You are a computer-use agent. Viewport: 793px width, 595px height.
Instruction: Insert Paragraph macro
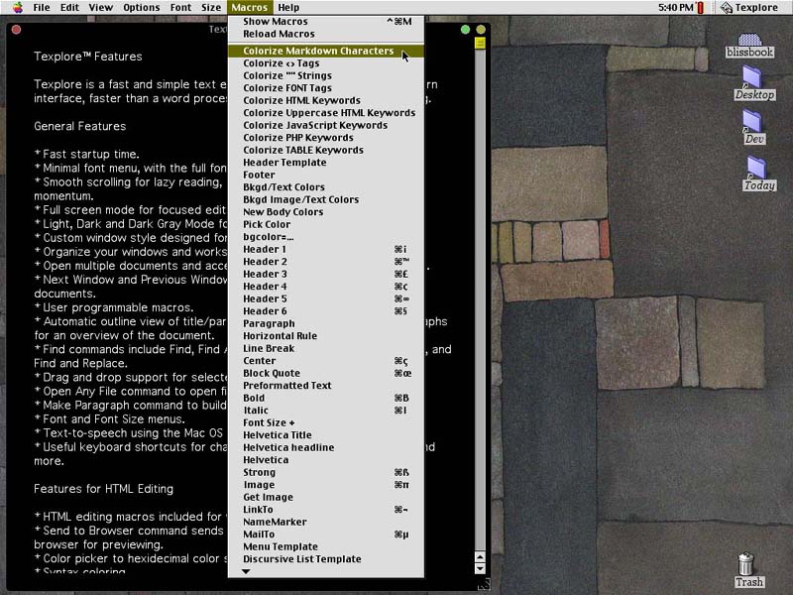pos(326,323)
